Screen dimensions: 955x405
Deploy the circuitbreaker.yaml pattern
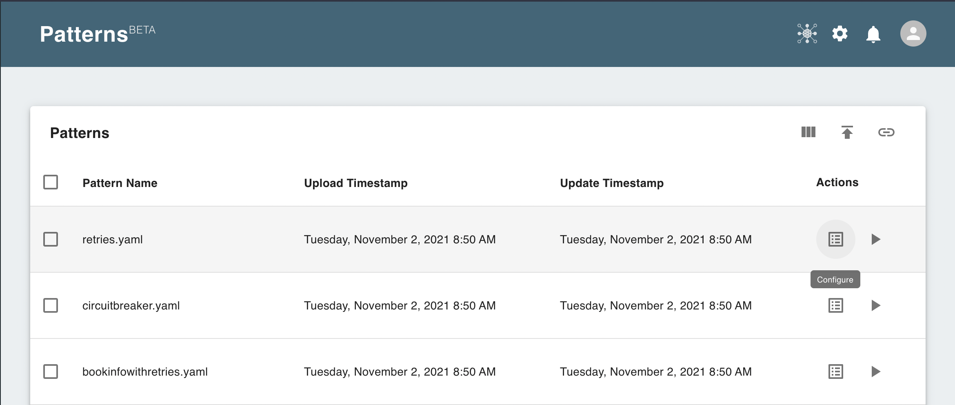click(x=875, y=305)
